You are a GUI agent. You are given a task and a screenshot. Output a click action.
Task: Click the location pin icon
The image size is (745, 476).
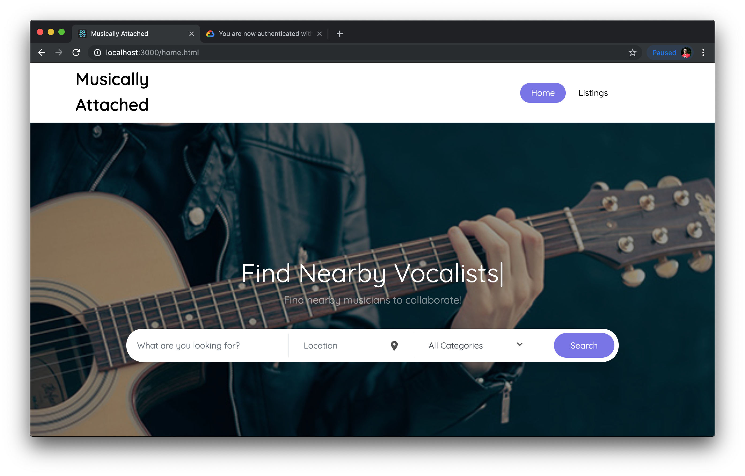pos(394,345)
